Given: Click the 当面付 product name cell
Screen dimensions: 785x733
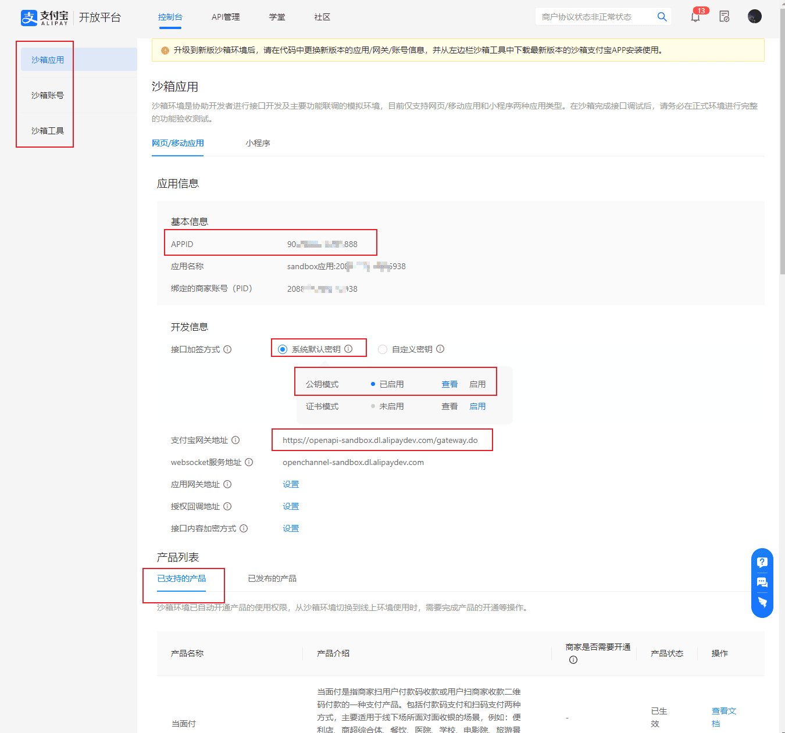Looking at the screenshot, I should click(x=183, y=724).
